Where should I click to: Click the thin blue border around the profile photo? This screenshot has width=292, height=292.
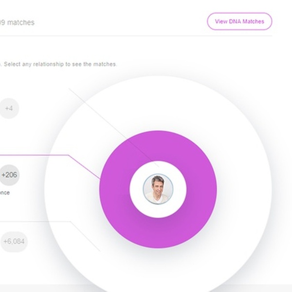point(144,189)
